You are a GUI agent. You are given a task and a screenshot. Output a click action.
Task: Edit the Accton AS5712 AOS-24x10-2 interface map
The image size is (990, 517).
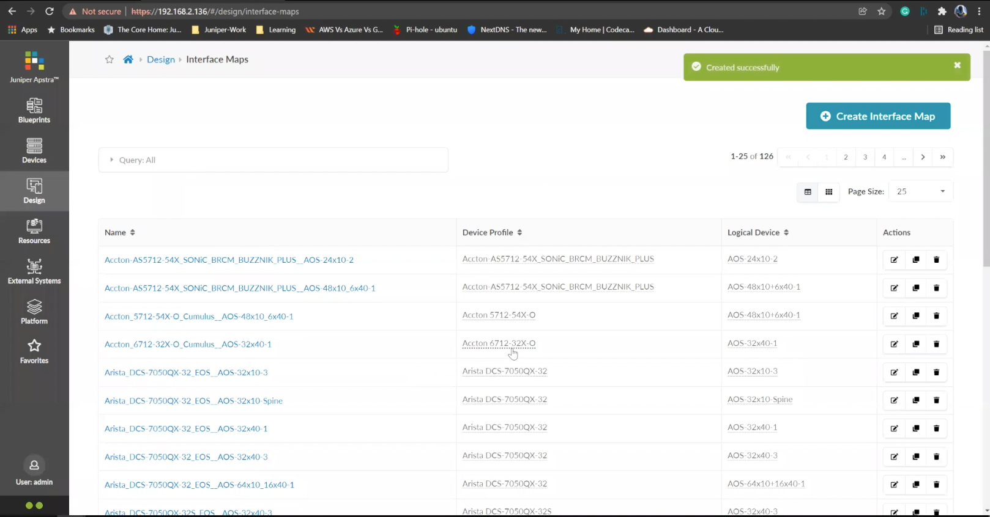pyautogui.click(x=894, y=260)
